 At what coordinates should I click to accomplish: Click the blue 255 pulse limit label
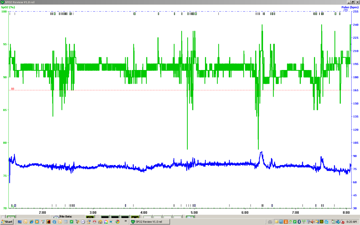(x=345, y=10)
